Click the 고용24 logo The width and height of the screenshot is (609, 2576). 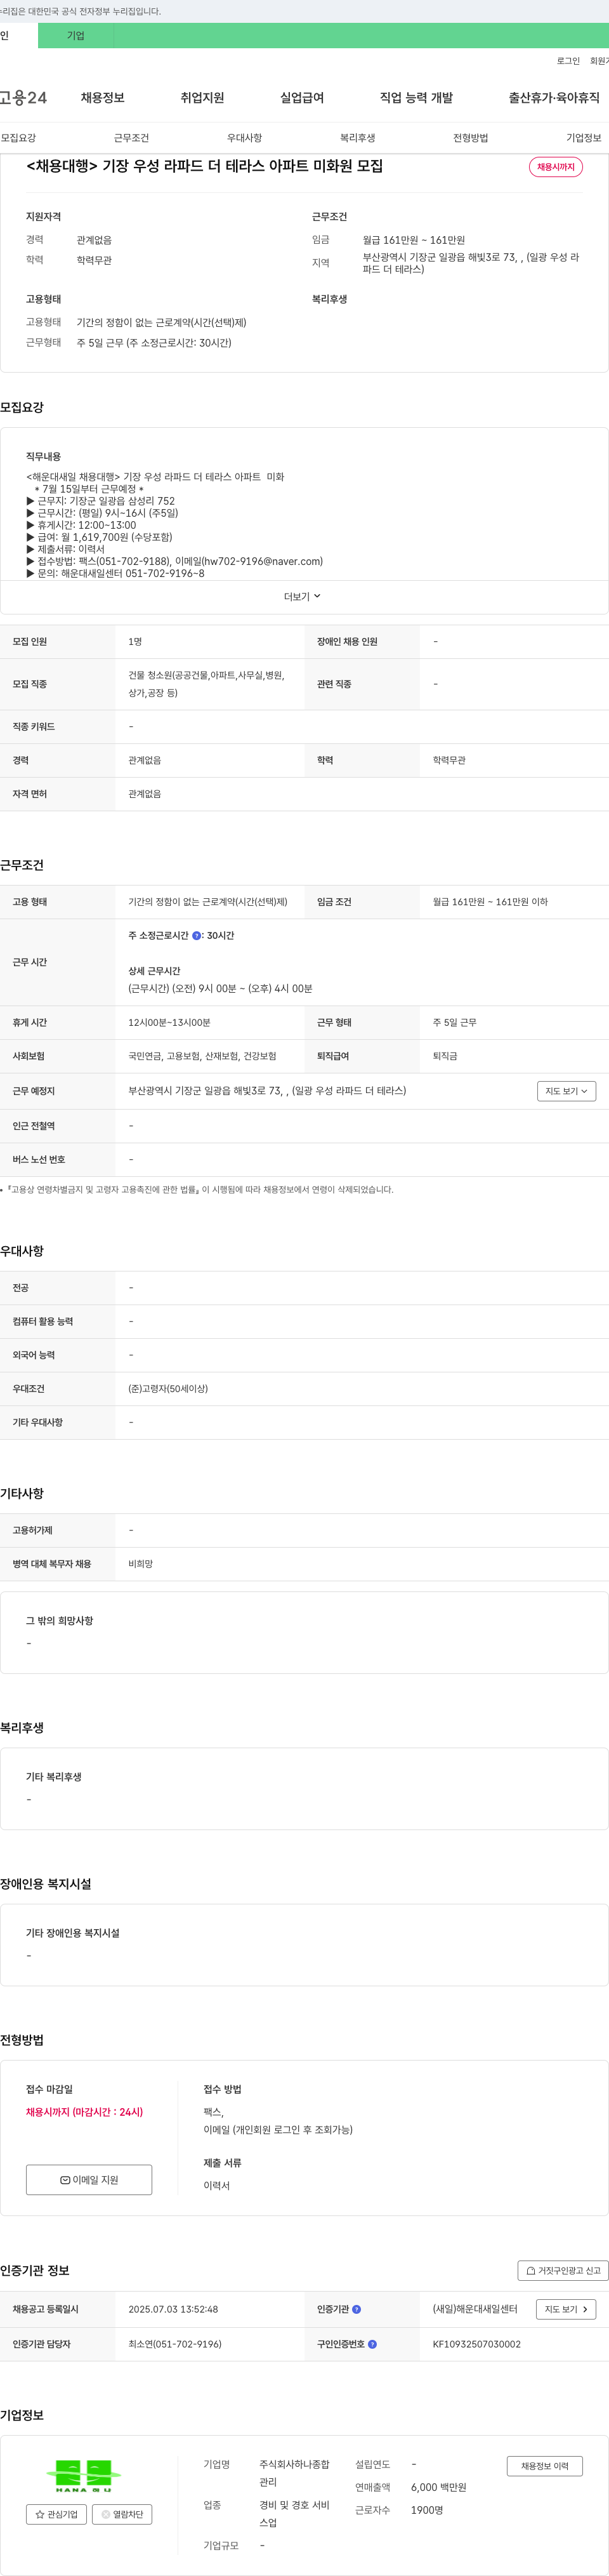click(23, 97)
